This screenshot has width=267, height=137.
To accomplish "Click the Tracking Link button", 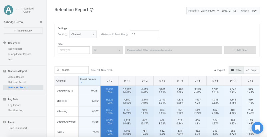I will coord(23,31).
